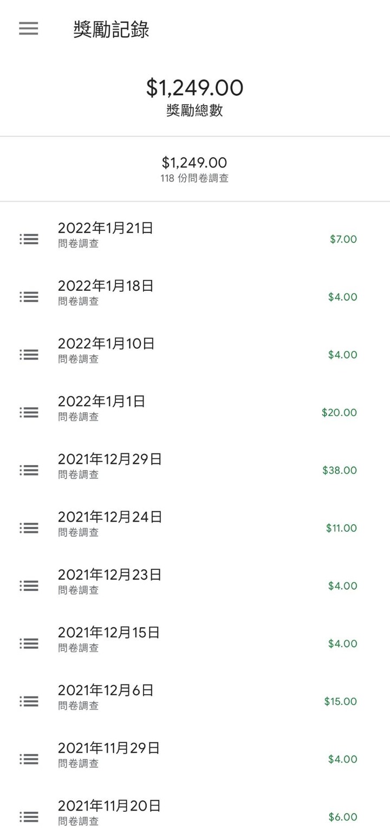This screenshot has height=840, width=390.
Task: Click list icon beside 2021年12月6日 entry
Action: [x=29, y=701]
